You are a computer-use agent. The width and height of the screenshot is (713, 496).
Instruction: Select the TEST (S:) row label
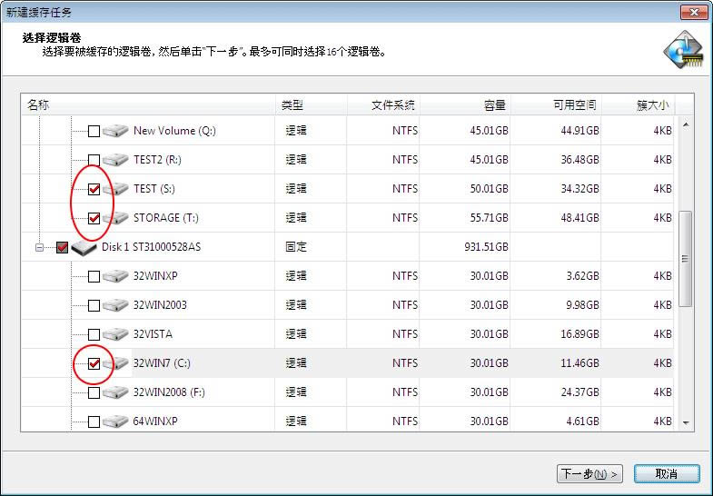coord(154,189)
